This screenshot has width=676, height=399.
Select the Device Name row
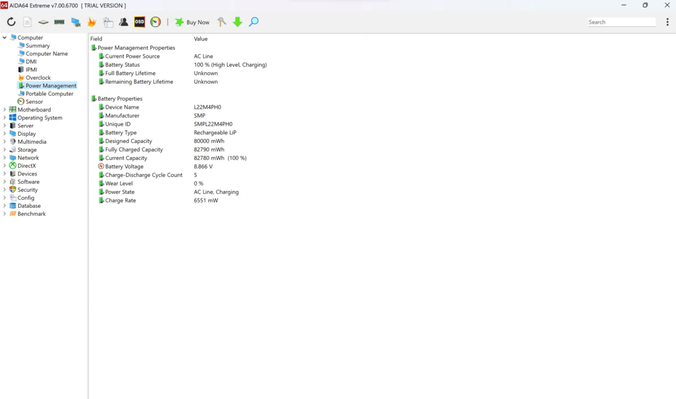click(228, 107)
